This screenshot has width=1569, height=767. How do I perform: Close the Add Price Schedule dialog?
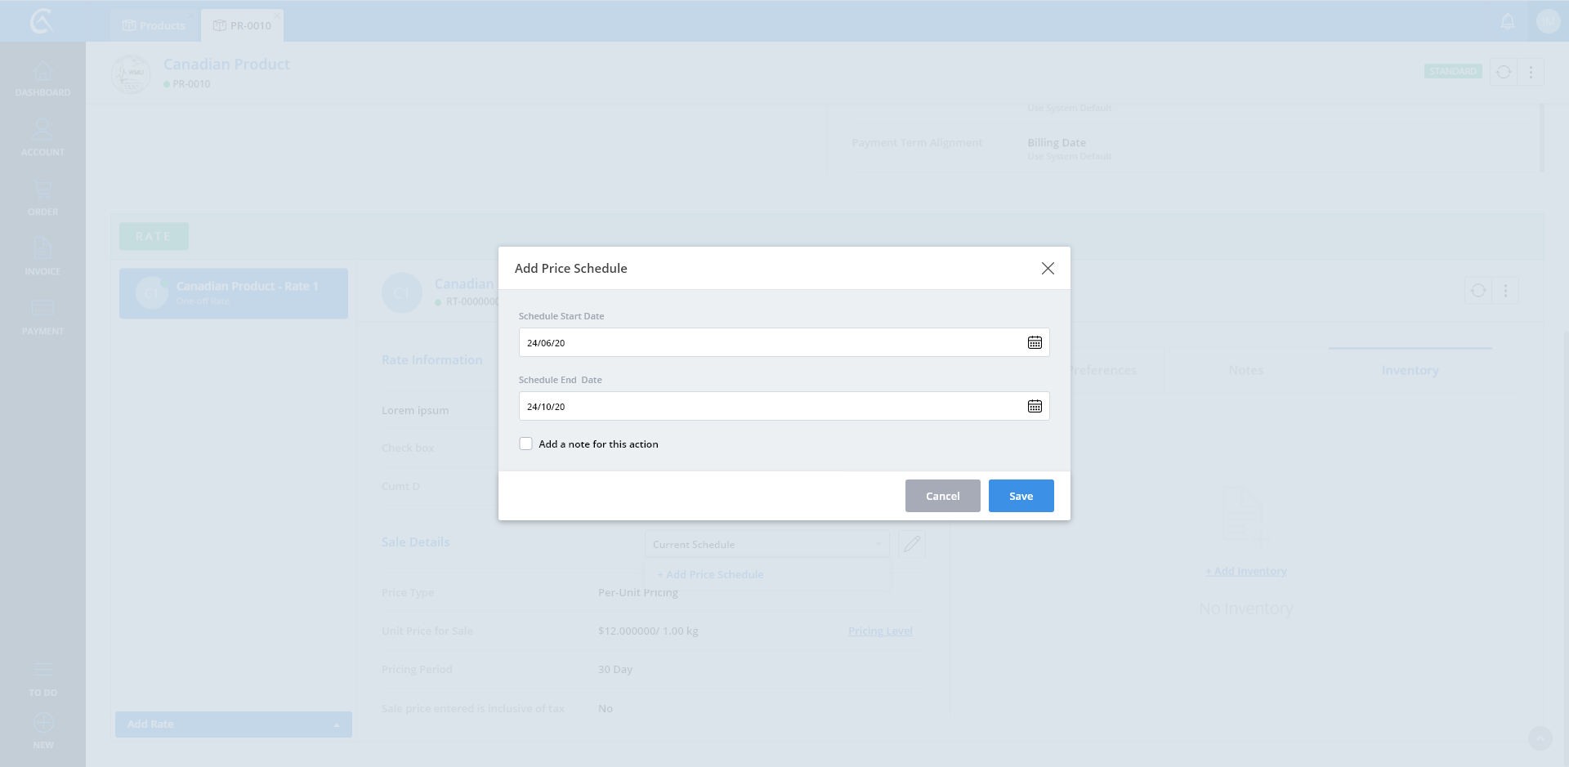[1048, 268]
